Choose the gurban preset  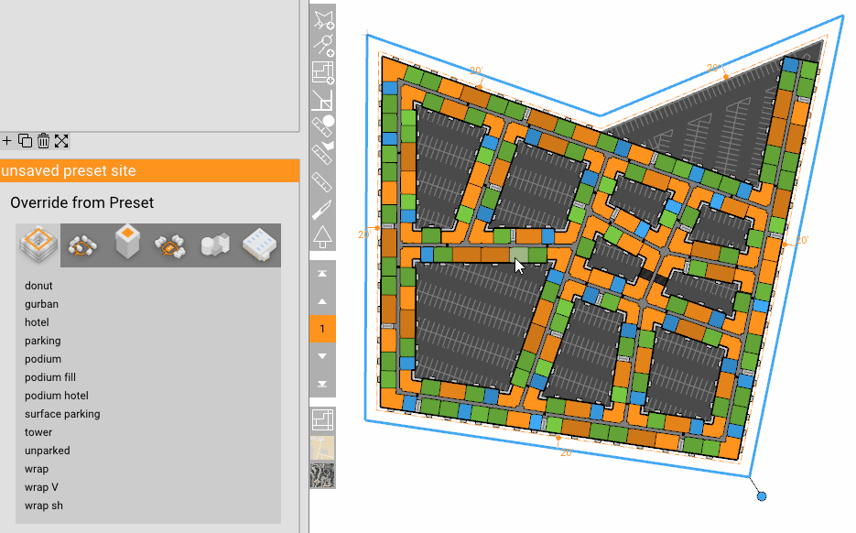(x=41, y=304)
